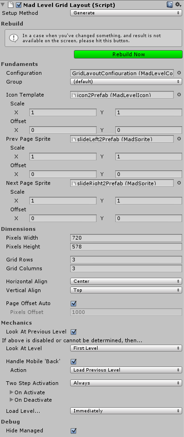Viewport: 184px width, 437px height.
Task: Toggle the Page Offset Auto checkbox
Action: [73, 304]
